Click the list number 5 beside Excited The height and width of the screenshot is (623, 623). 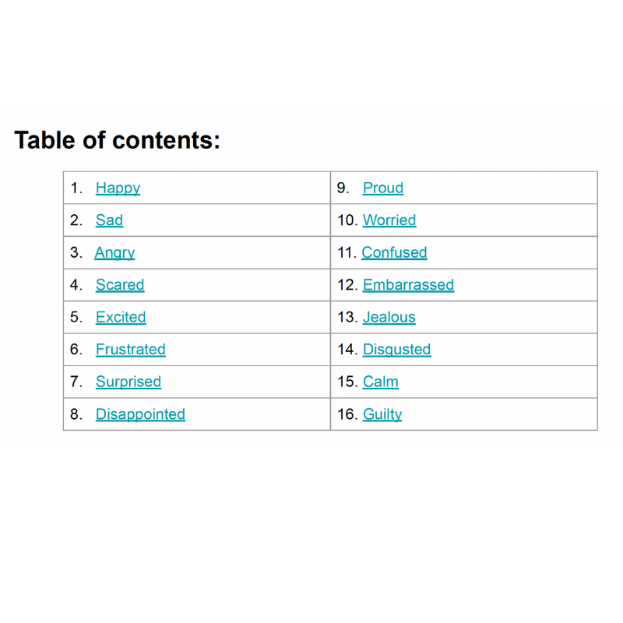click(x=76, y=317)
